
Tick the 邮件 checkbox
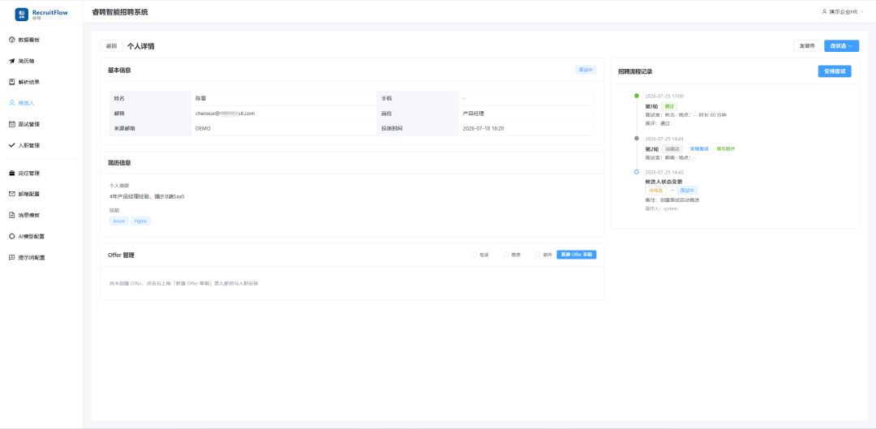[x=538, y=255]
